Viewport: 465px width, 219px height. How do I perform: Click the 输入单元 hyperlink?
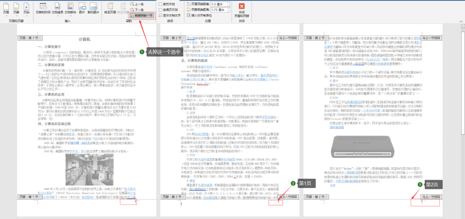(x=238, y=75)
